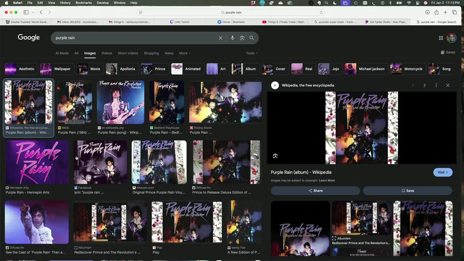Open Google account avatar
This screenshot has height=261, width=464.
tap(452, 38)
